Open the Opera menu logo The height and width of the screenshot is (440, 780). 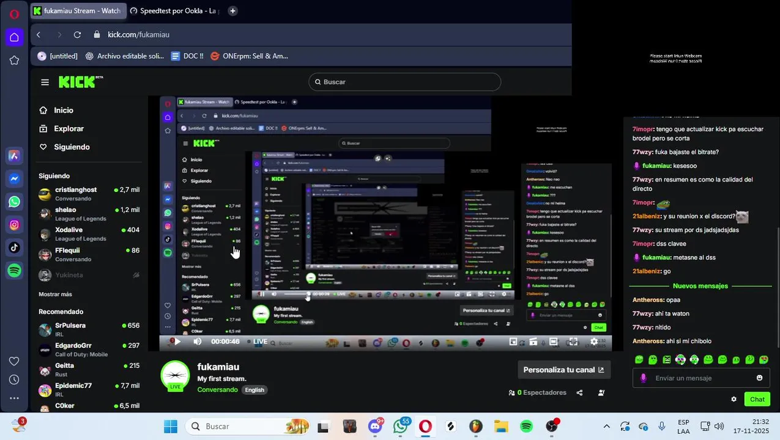click(14, 14)
